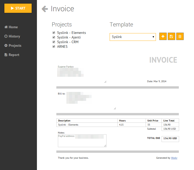The width and height of the screenshot is (194, 170).
Task: Click the Projects heading above the checkboxes
Action: (x=62, y=24)
